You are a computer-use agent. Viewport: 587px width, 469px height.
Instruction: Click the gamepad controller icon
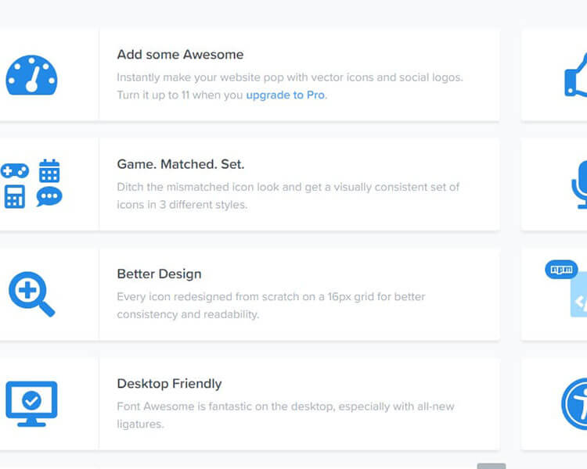[x=14, y=170]
